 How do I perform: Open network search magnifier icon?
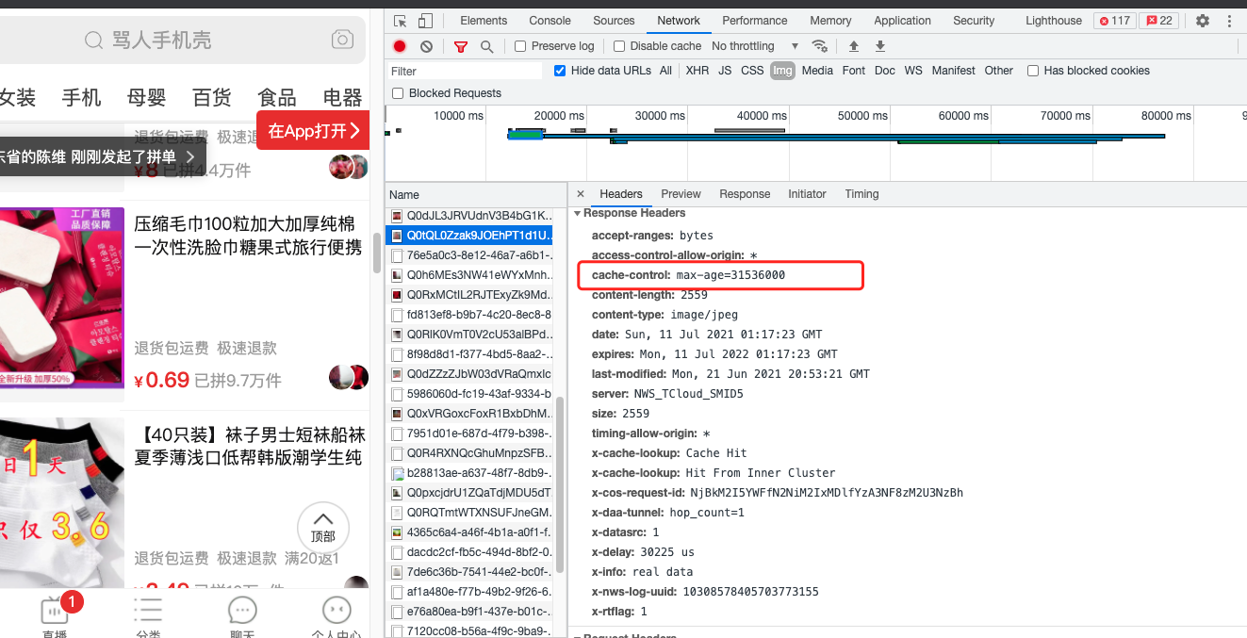(x=486, y=46)
